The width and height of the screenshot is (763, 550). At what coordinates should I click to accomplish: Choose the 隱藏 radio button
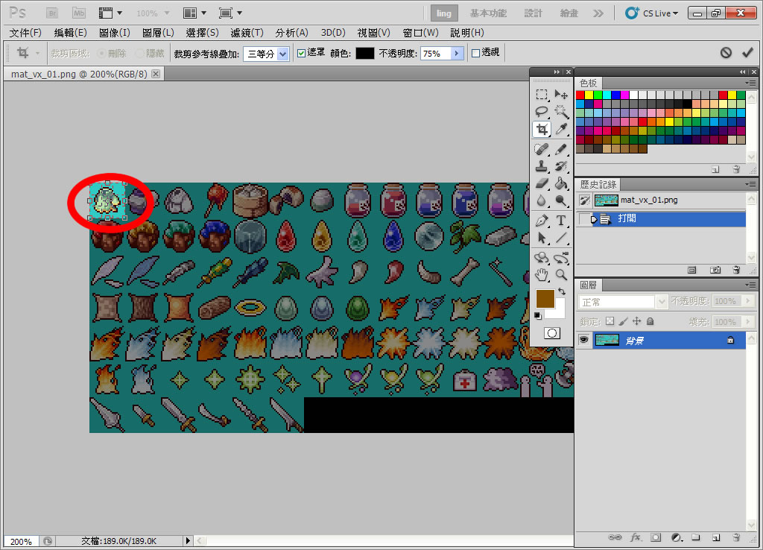pyautogui.click(x=139, y=53)
